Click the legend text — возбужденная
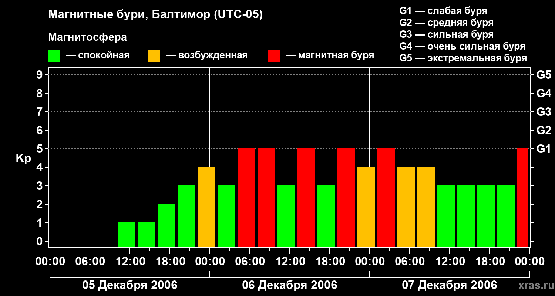 pos(206,55)
